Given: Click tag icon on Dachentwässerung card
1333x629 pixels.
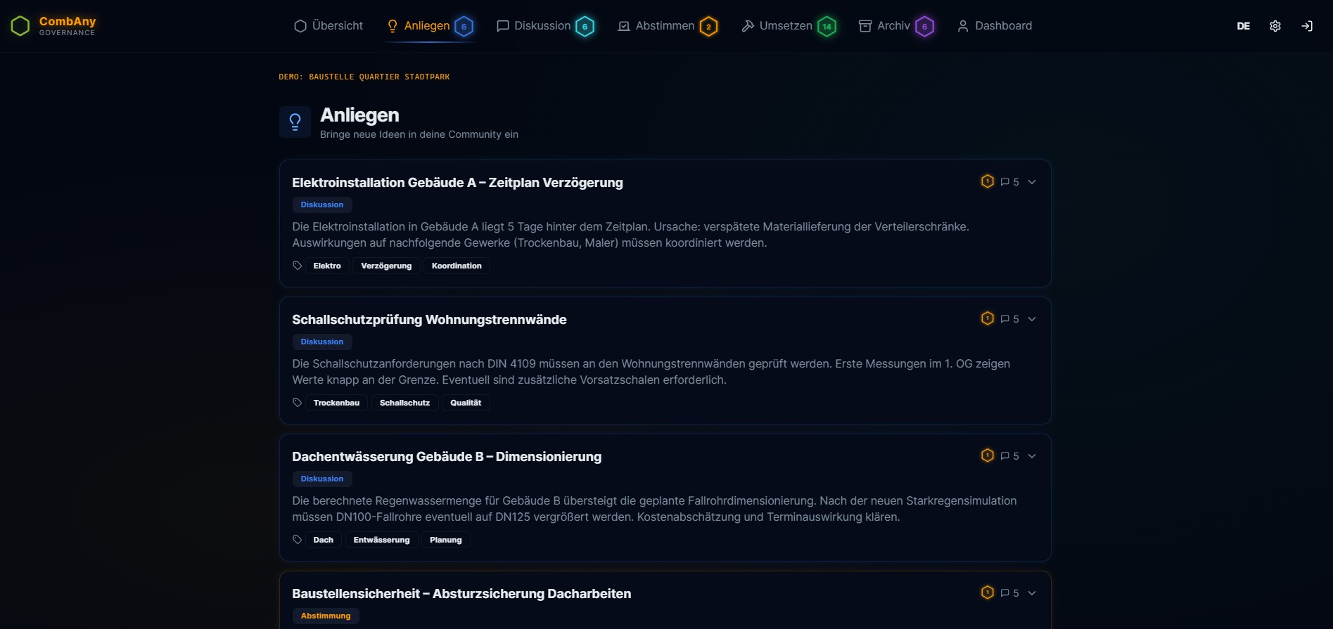Looking at the screenshot, I should click(298, 540).
